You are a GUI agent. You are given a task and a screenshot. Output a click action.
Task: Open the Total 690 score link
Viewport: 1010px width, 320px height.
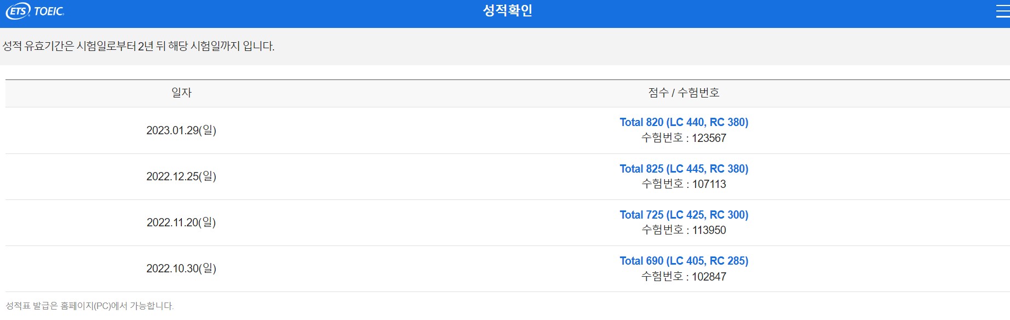pyautogui.click(x=684, y=261)
